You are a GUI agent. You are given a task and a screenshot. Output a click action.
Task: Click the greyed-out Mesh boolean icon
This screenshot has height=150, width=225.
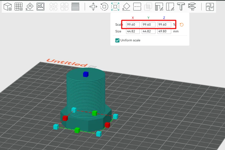(148, 6)
